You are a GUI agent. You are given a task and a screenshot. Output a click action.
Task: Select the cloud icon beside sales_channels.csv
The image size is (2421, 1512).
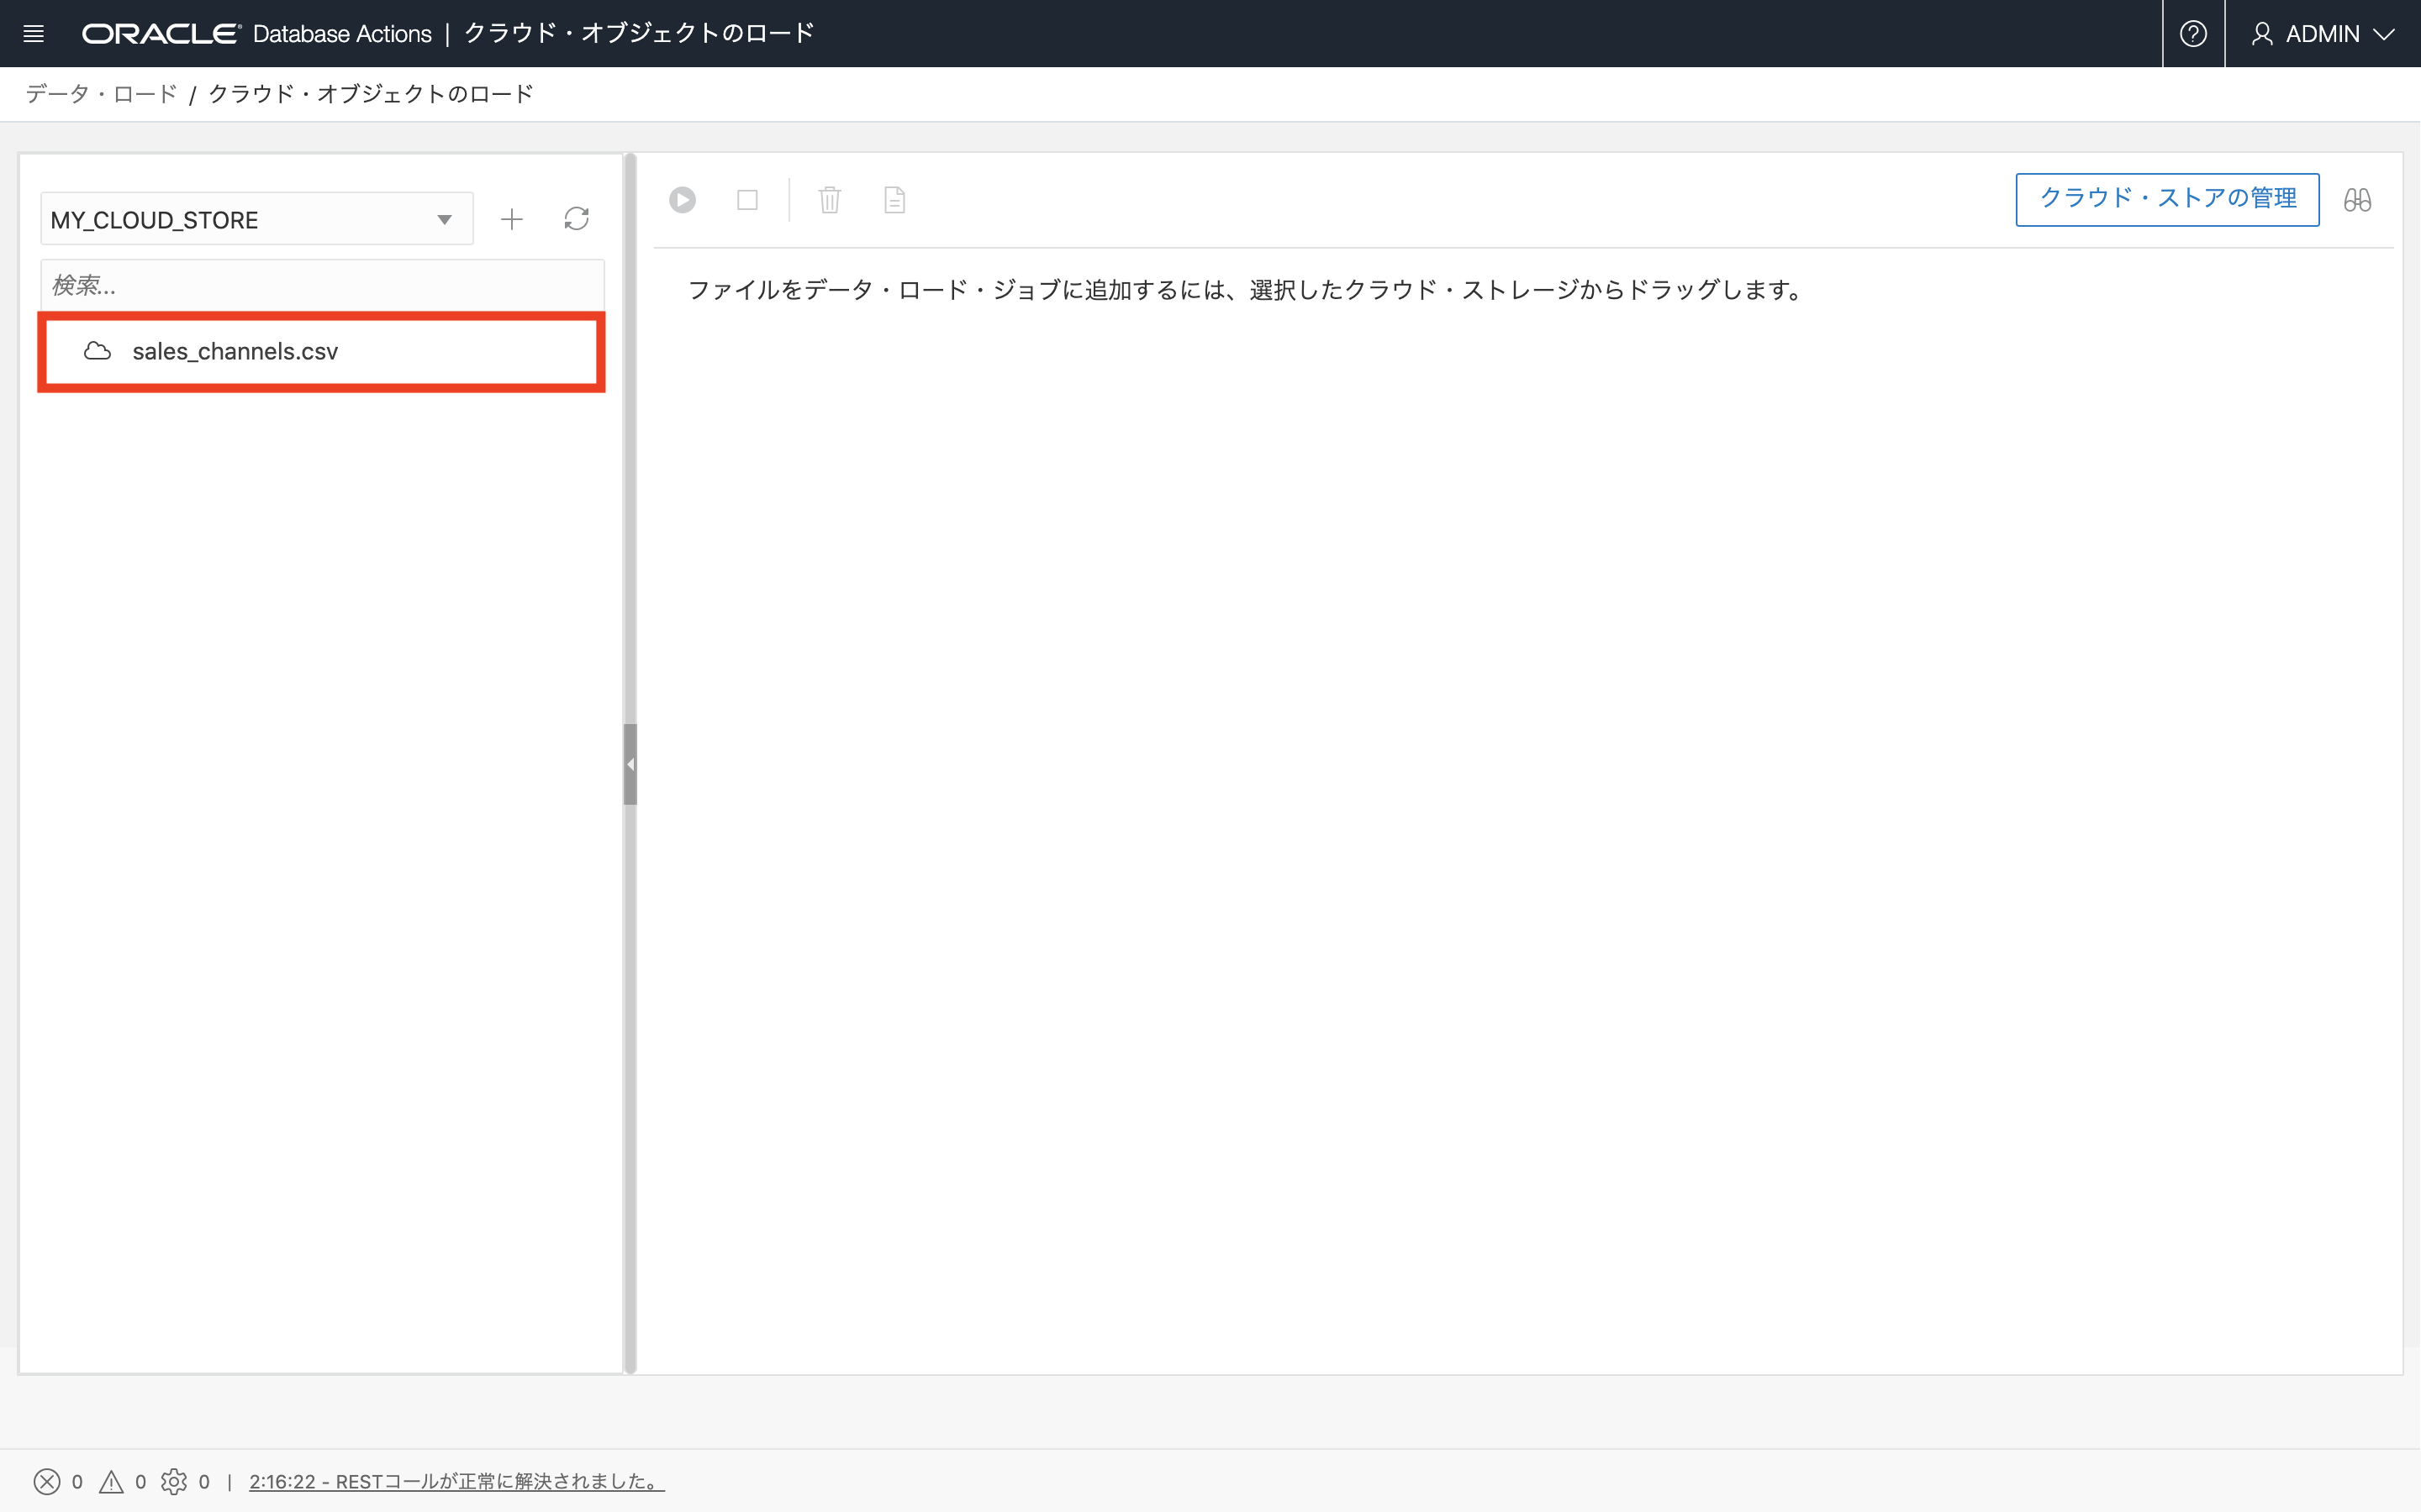click(97, 351)
